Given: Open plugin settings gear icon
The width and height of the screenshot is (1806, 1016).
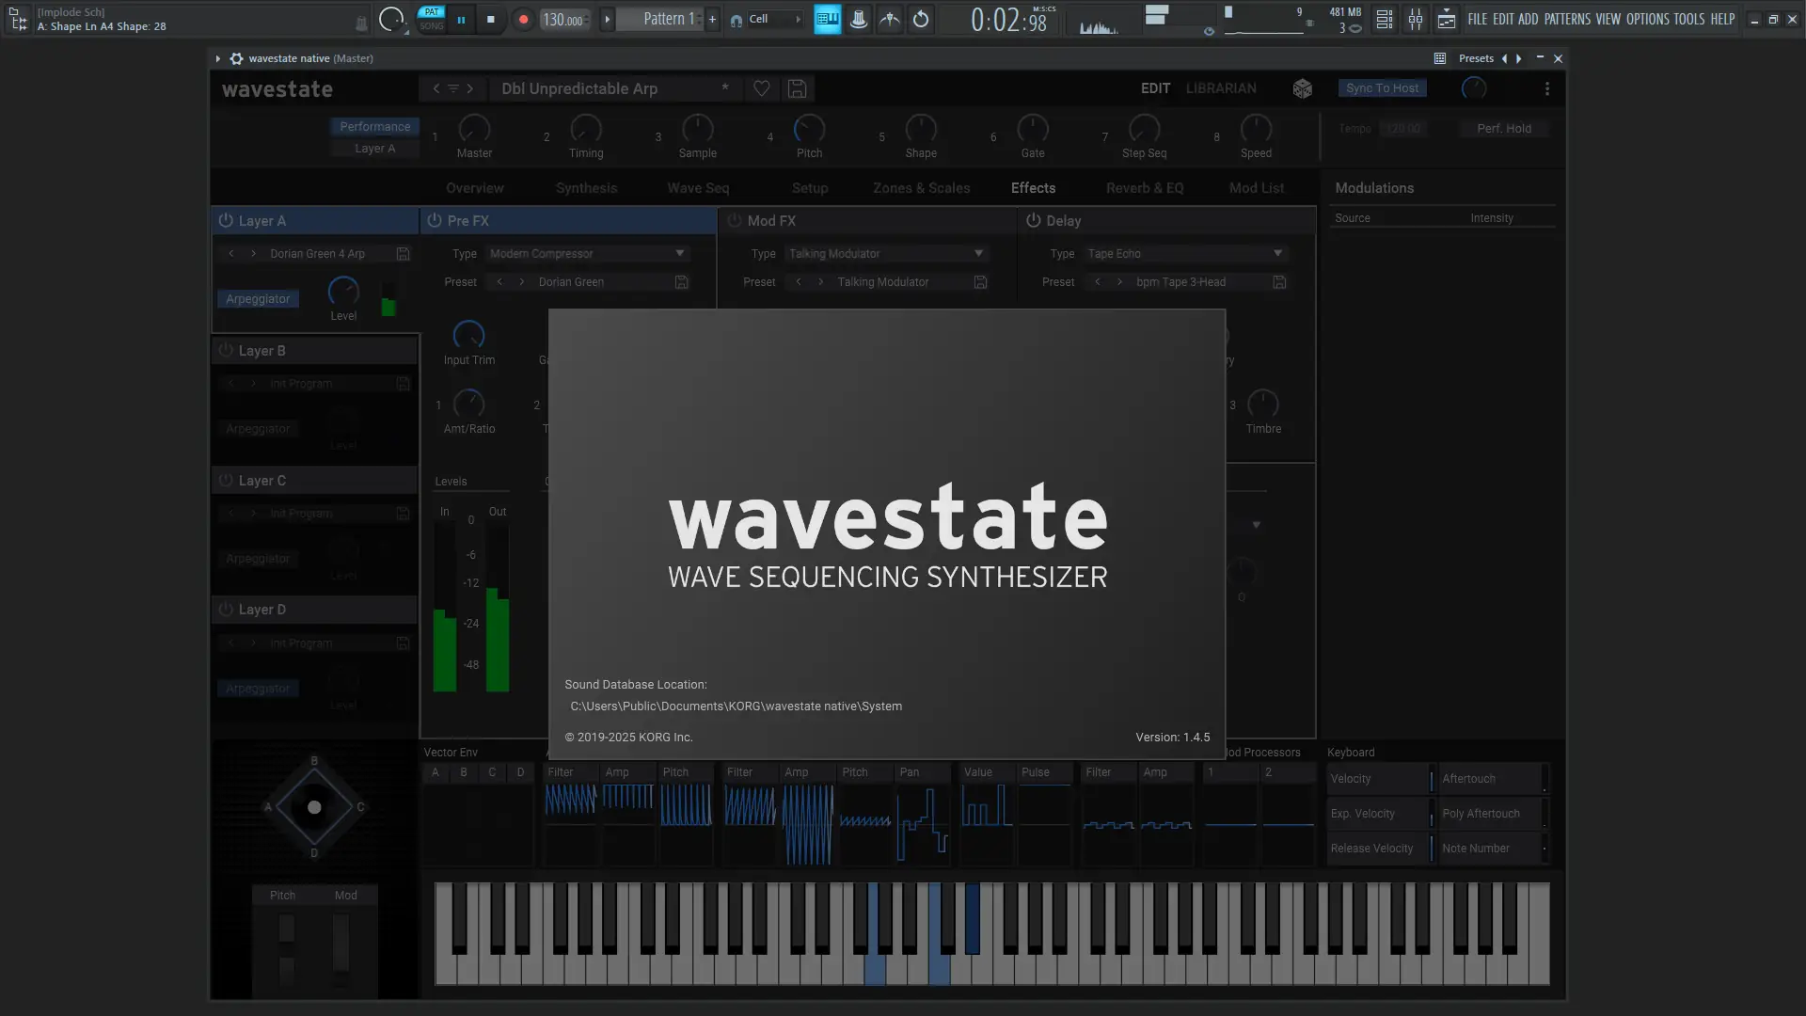Looking at the screenshot, I should pyautogui.click(x=237, y=58).
